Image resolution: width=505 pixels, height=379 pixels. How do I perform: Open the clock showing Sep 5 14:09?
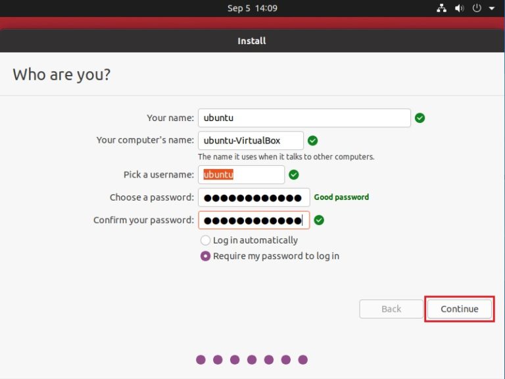tap(252, 8)
